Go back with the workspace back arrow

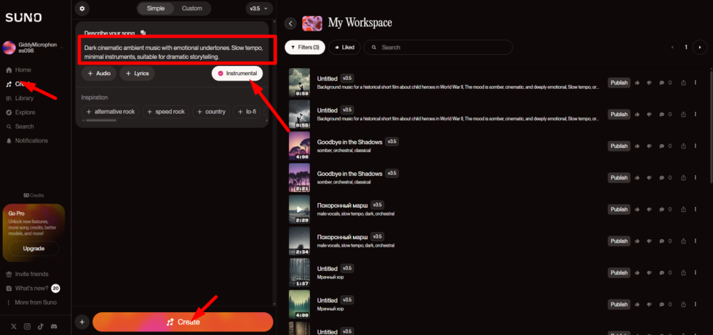290,24
